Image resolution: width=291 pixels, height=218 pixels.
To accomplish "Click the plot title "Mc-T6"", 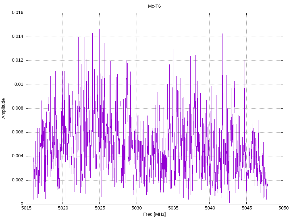I will [154, 6].
